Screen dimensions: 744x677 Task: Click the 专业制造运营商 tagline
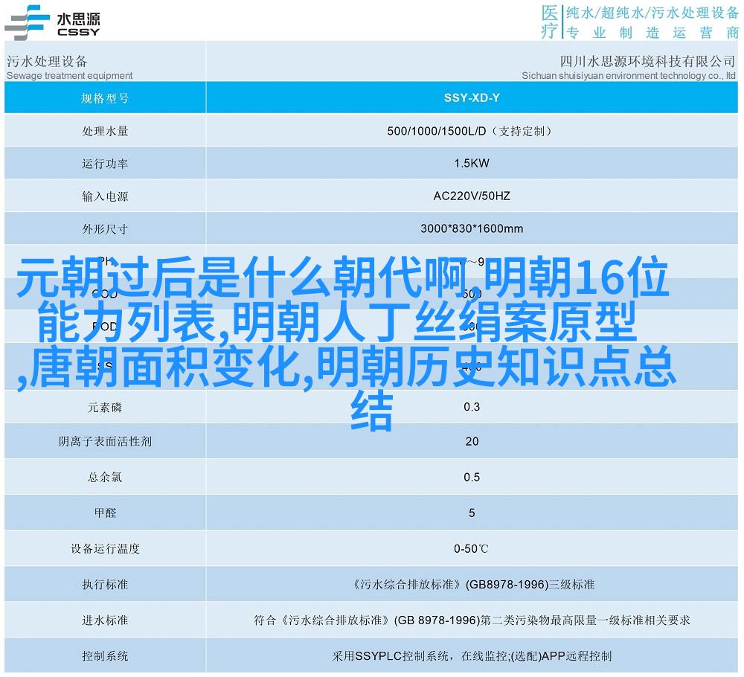[652, 33]
